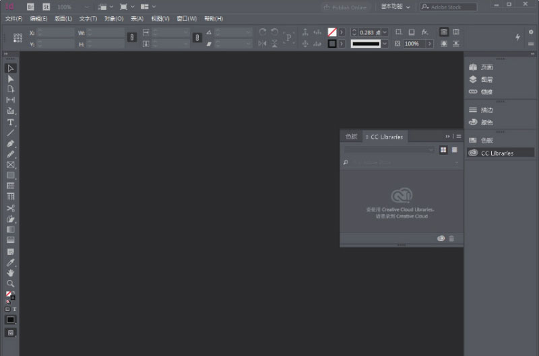Viewport: 539px width, 356px height.
Task: Toggle the constrain proportions chain link icon
Action: 132,38
